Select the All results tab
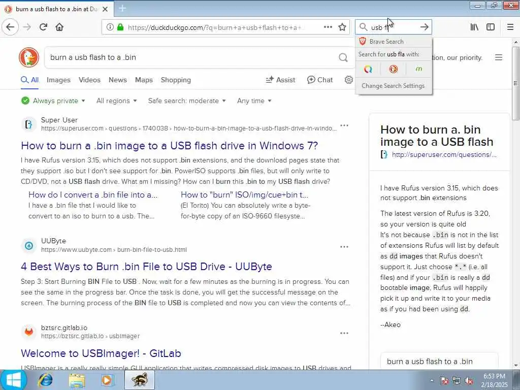This screenshot has height=390, width=520. 29,80
